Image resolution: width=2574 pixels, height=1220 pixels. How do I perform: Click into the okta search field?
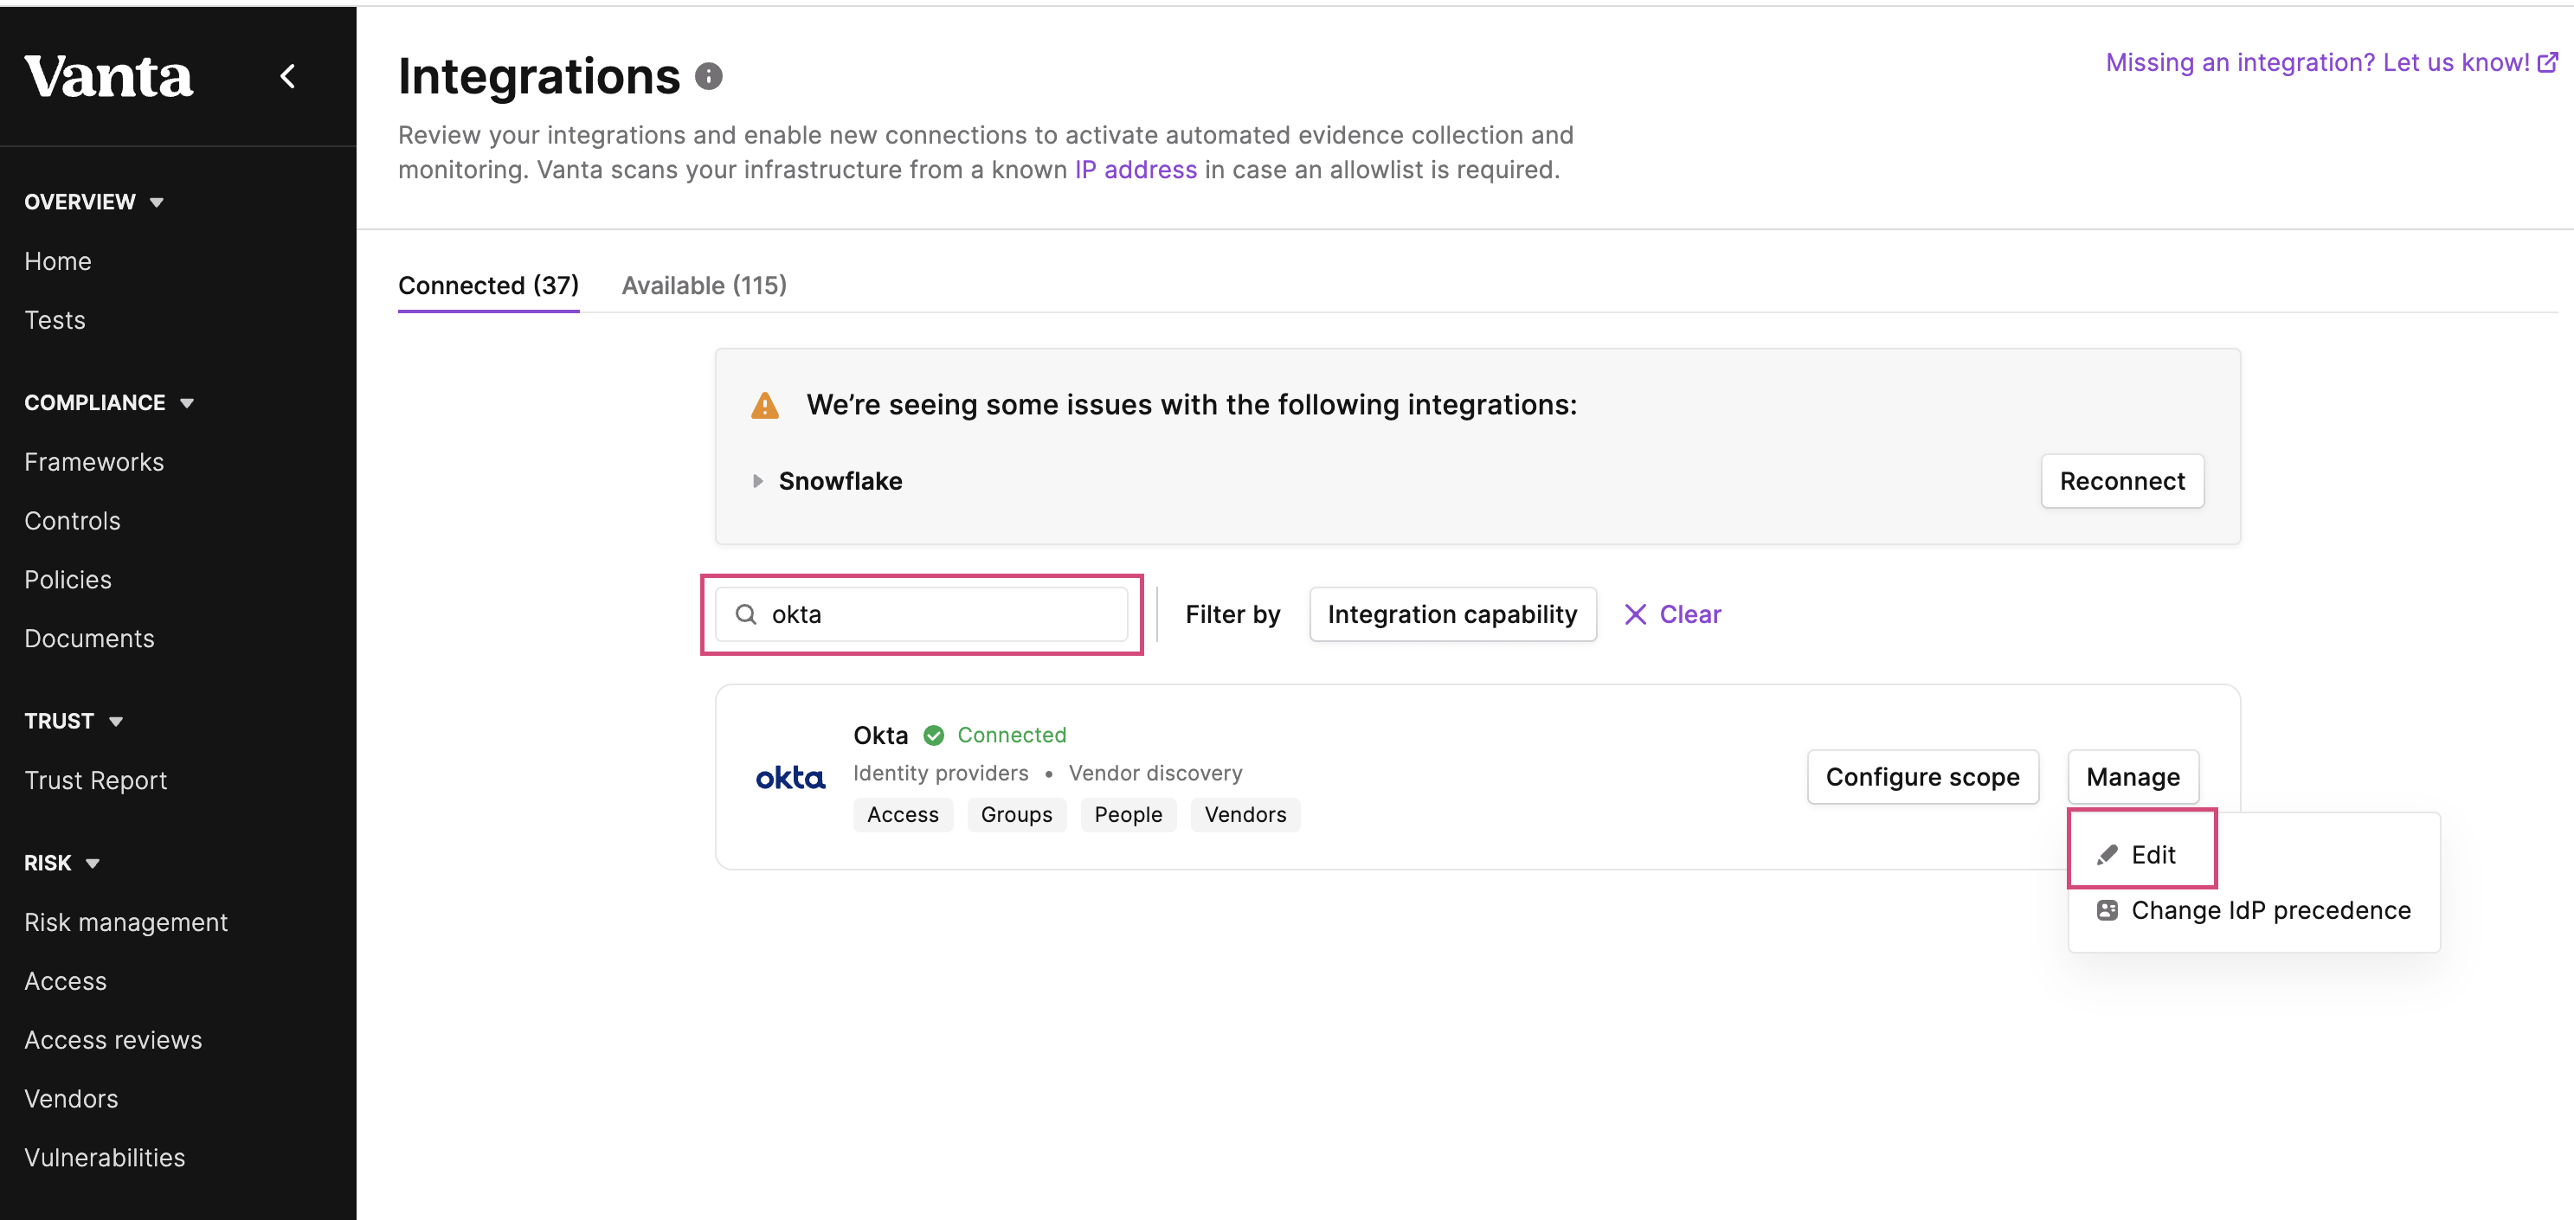click(921, 614)
